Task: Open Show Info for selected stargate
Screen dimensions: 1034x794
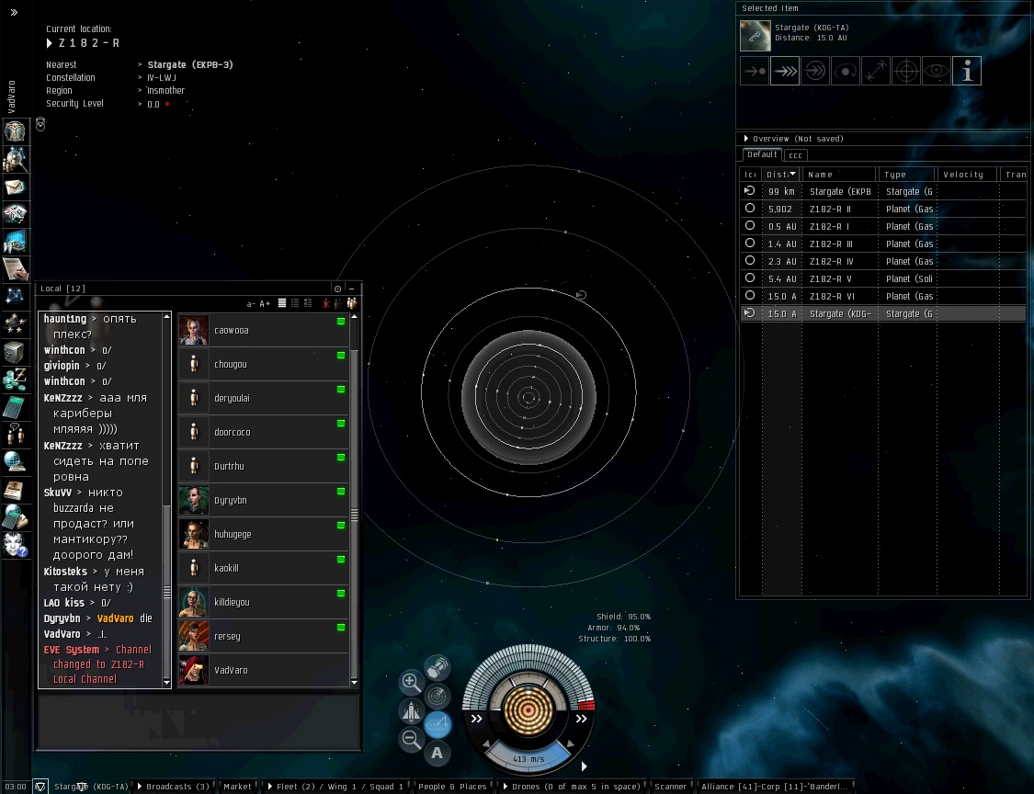Action: 967,72
